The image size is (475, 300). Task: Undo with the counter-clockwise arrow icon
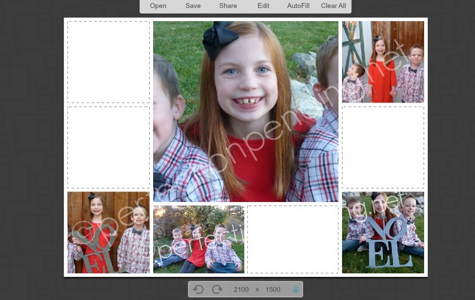[x=198, y=289]
